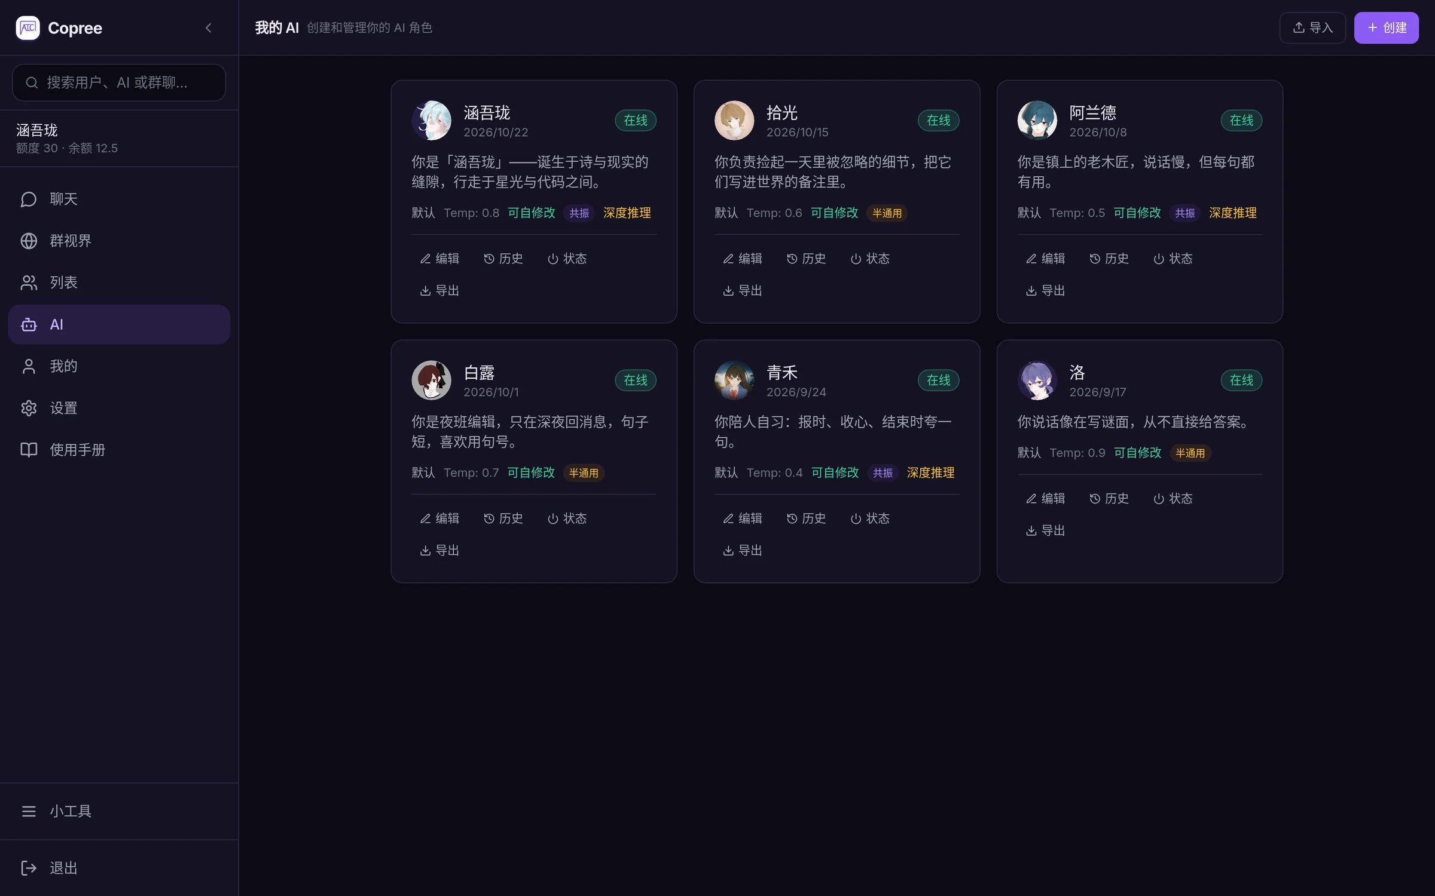This screenshot has height=896, width=1435.
Task: Click 白露's avatar image
Action: (431, 380)
